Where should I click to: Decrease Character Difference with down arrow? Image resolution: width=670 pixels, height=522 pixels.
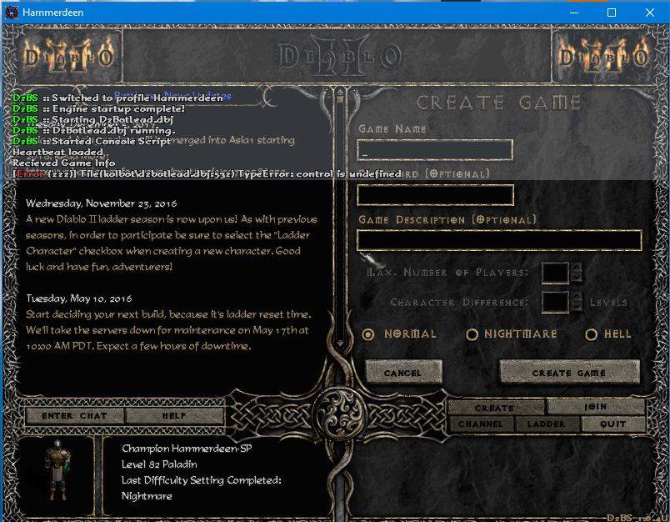click(576, 307)
